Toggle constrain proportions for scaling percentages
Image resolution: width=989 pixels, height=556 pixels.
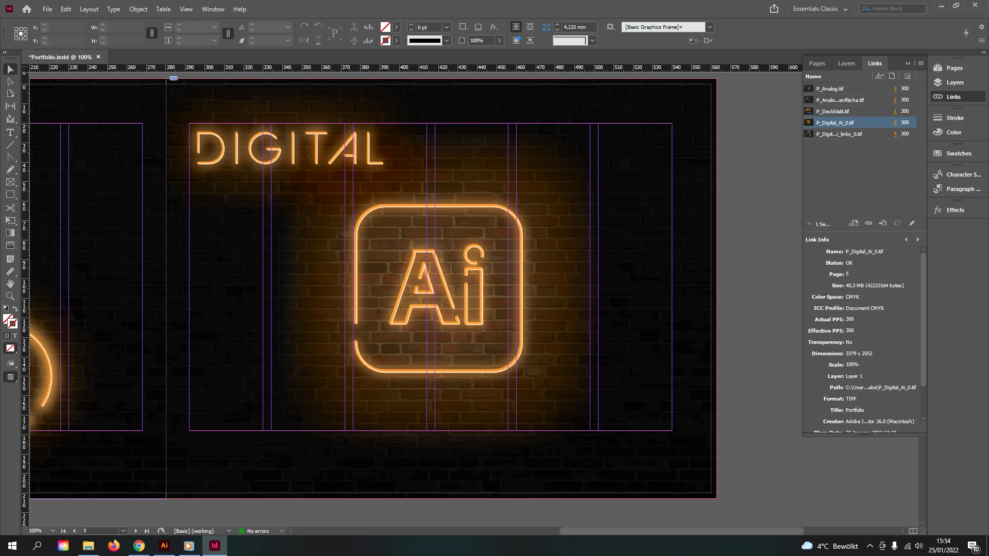(228, 33)
